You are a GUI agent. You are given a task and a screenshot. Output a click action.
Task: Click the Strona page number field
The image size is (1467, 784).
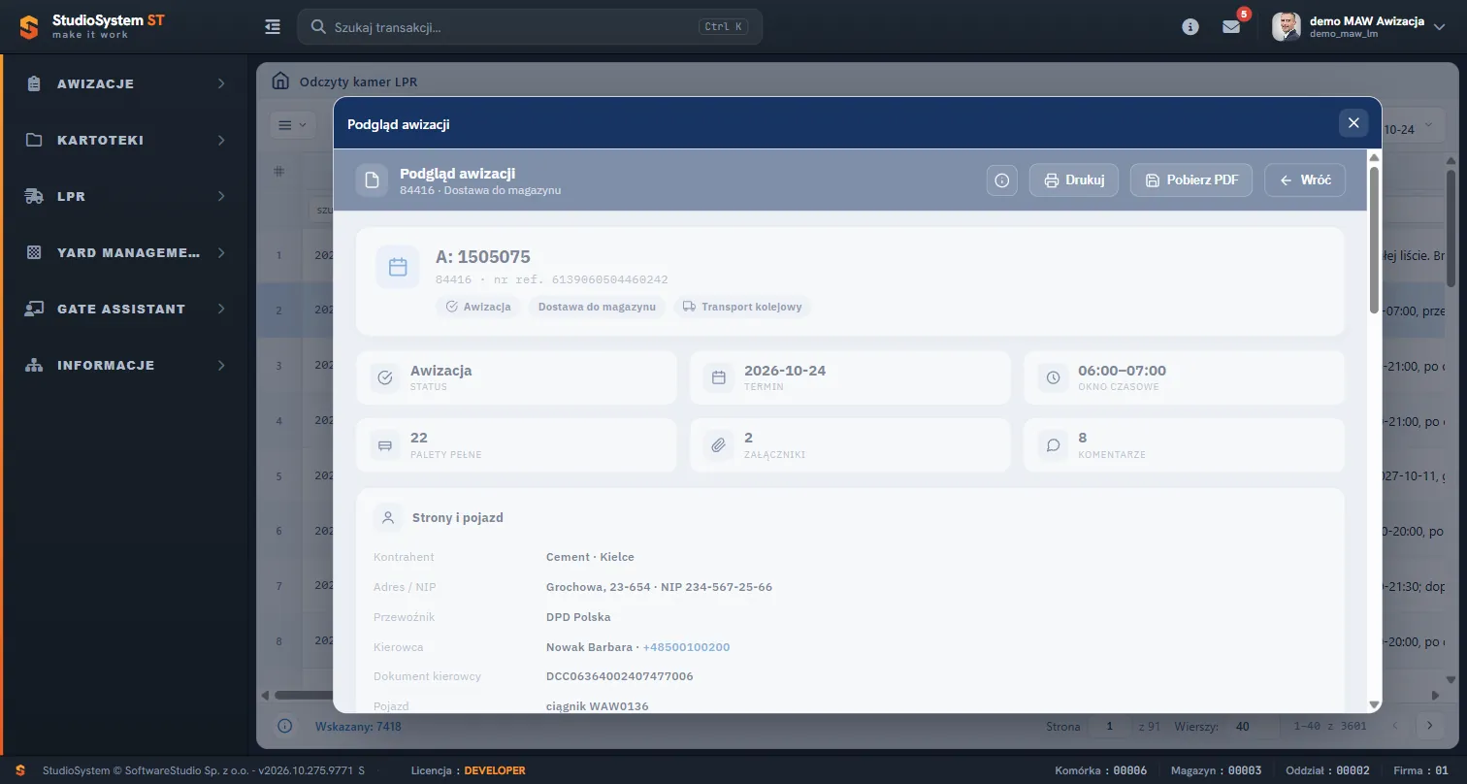(1110, 726)
